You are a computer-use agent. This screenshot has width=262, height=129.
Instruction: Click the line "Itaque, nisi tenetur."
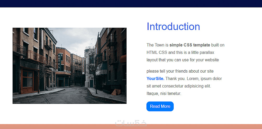click(164, 94)
